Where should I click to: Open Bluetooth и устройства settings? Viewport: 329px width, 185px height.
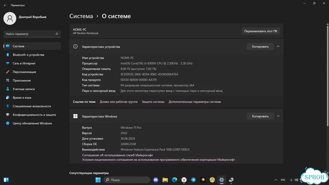[32, 55]
